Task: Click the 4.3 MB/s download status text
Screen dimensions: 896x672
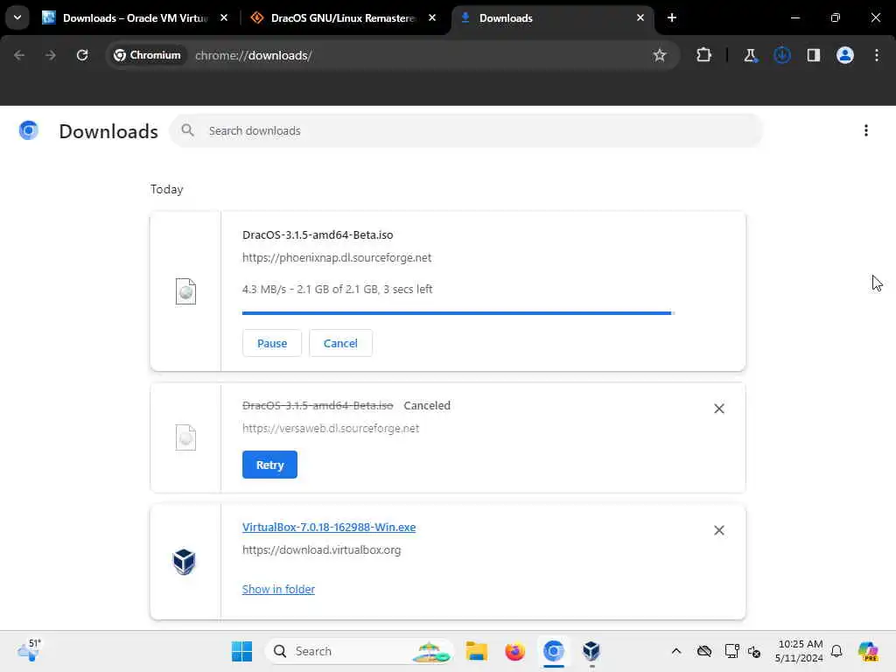Action: [337, 289]
